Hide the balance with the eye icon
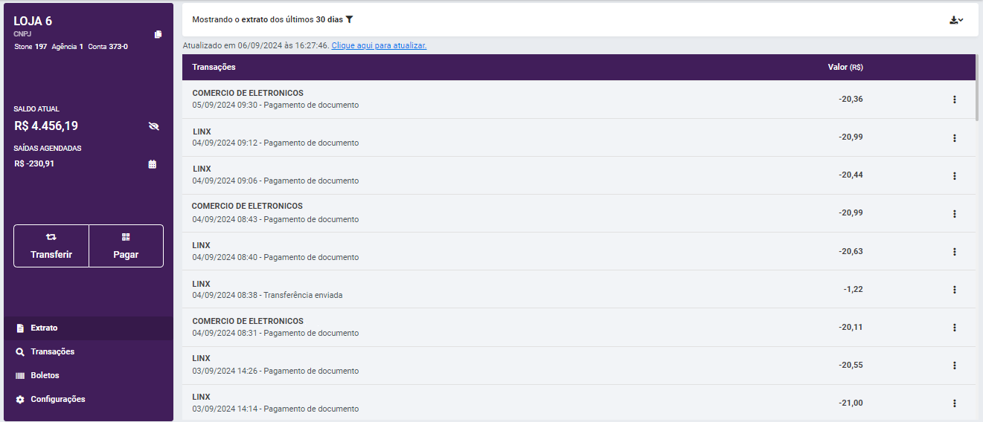Screen dimensions: 983x422 [154, 126]
